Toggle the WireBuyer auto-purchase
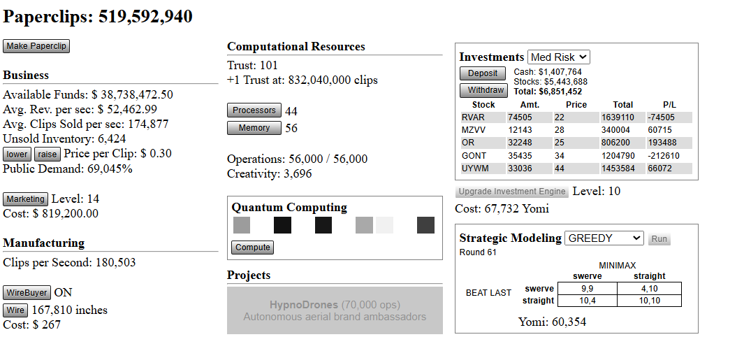The image size is (751, 337). click(x=27, y=293)
